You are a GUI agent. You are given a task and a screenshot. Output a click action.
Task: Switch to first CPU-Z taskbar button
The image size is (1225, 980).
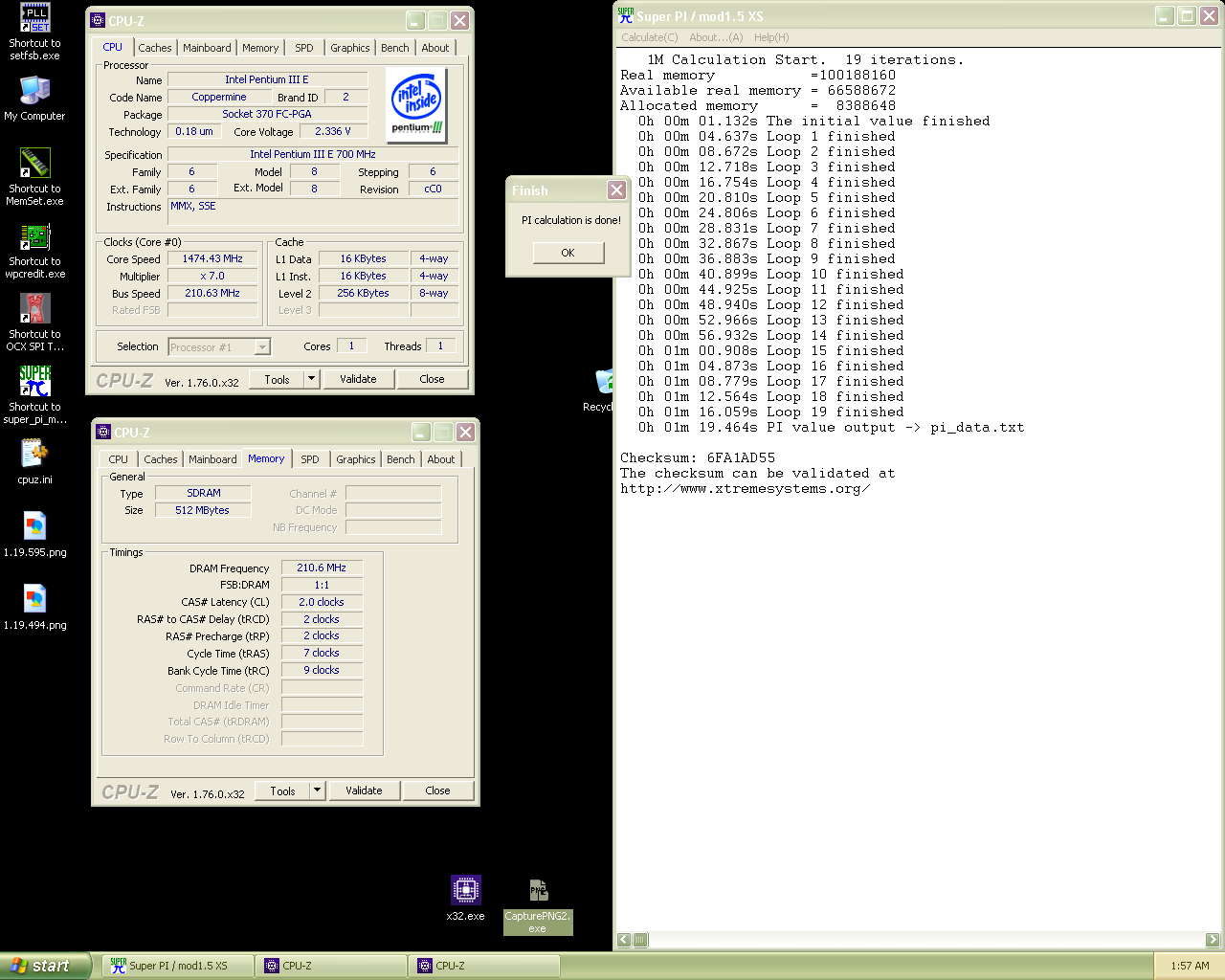click(x=330, y=966)
